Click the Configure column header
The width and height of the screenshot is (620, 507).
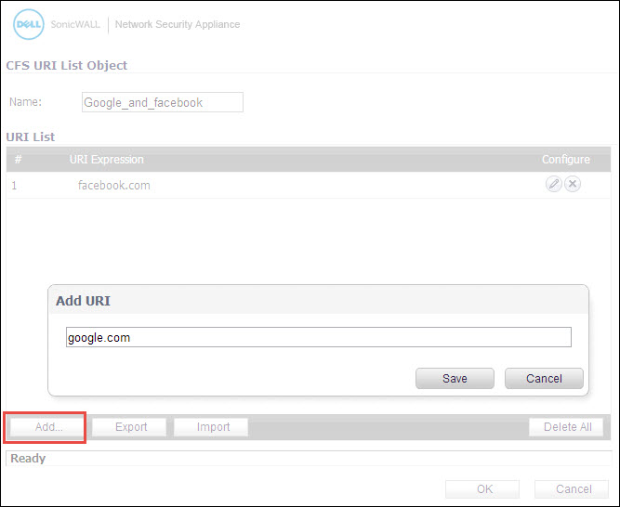(x=565, y=160)
